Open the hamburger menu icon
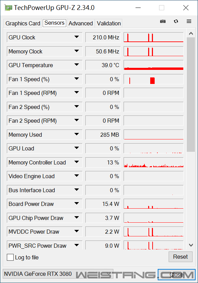 pos(189,21)
